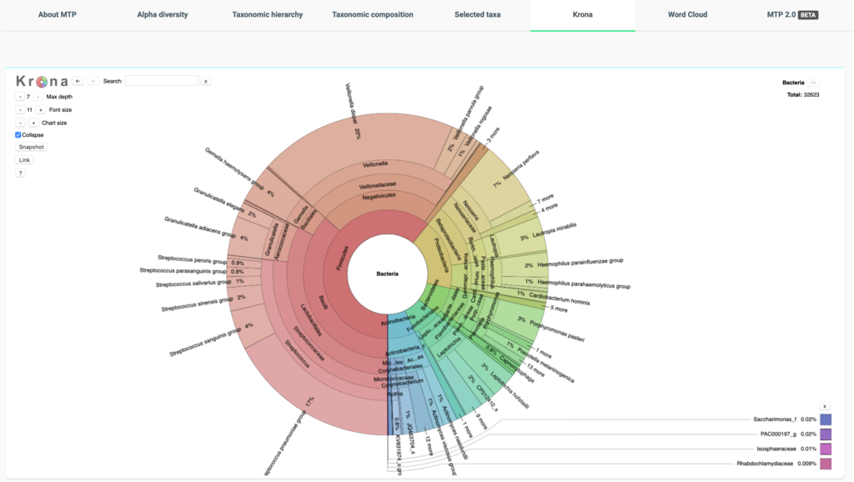Click the Porphyromonas pasteri label

click(x=556, y=330)
